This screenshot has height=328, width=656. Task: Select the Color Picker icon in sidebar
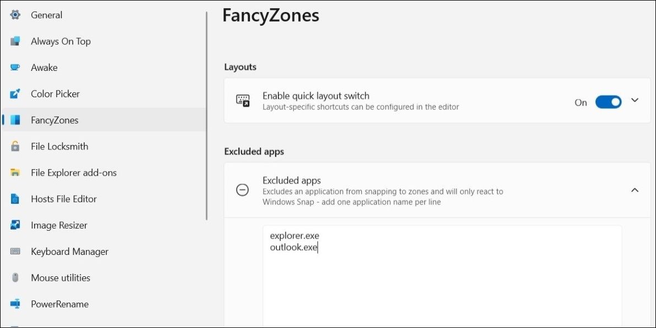pos(15,93)
